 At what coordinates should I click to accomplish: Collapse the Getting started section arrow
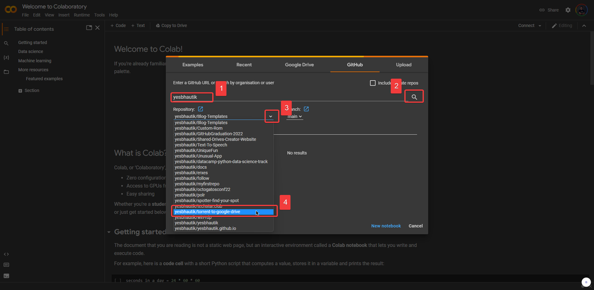tap(109, 232)
